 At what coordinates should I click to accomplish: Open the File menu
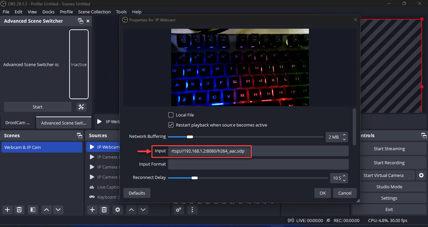click(6, 12)
